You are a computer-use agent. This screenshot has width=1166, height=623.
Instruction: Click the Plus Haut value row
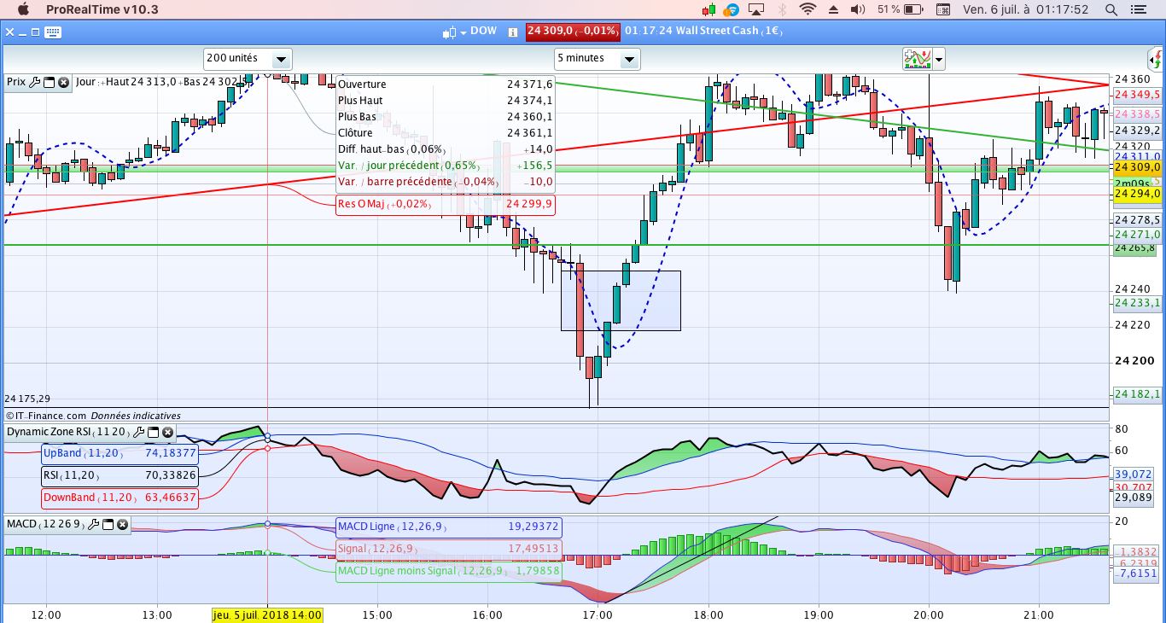point(445,100)
